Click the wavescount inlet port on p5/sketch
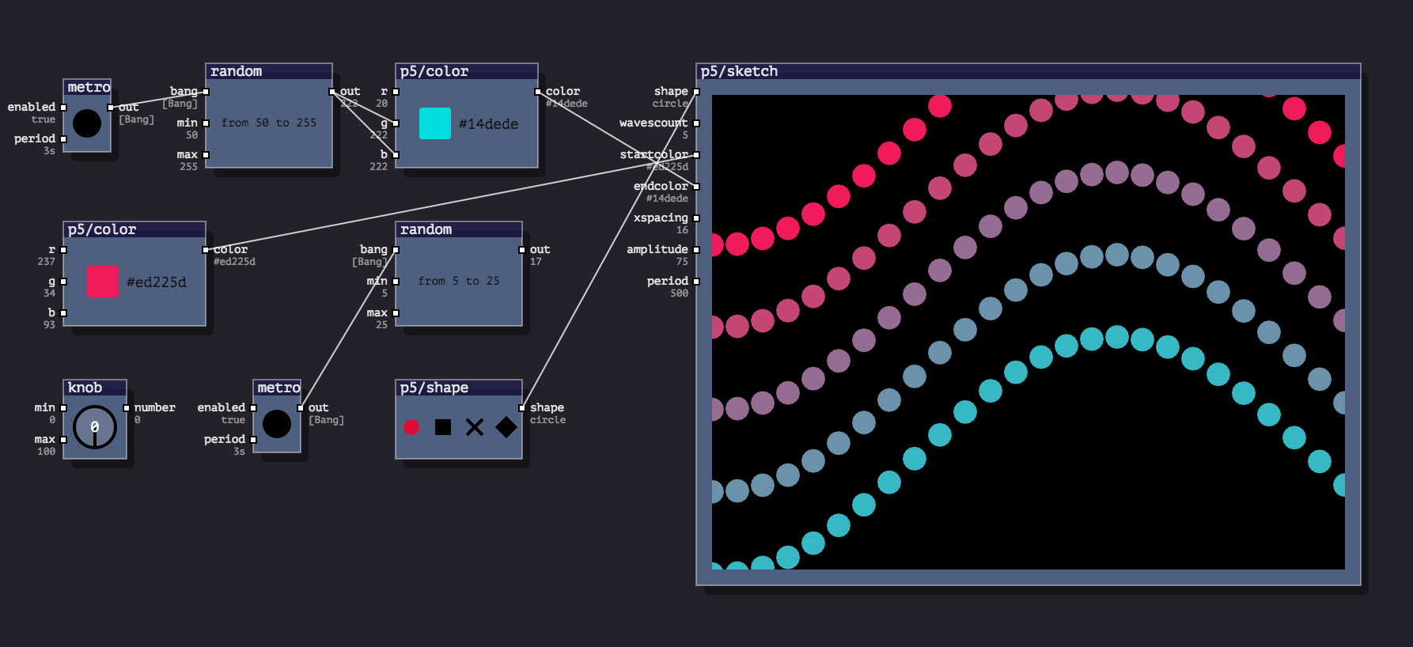The image size is (1413, 647). pyautogui.click(x=696, y=123)
